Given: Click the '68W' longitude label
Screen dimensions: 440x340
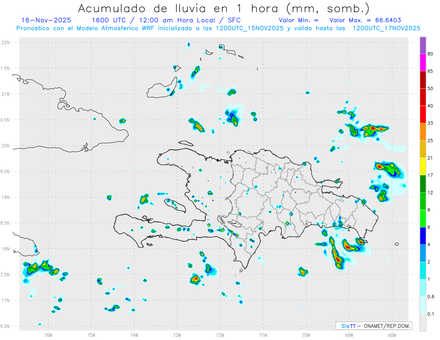Looking at the screenshot, I should pyautogui.click(x=392, y=335).
